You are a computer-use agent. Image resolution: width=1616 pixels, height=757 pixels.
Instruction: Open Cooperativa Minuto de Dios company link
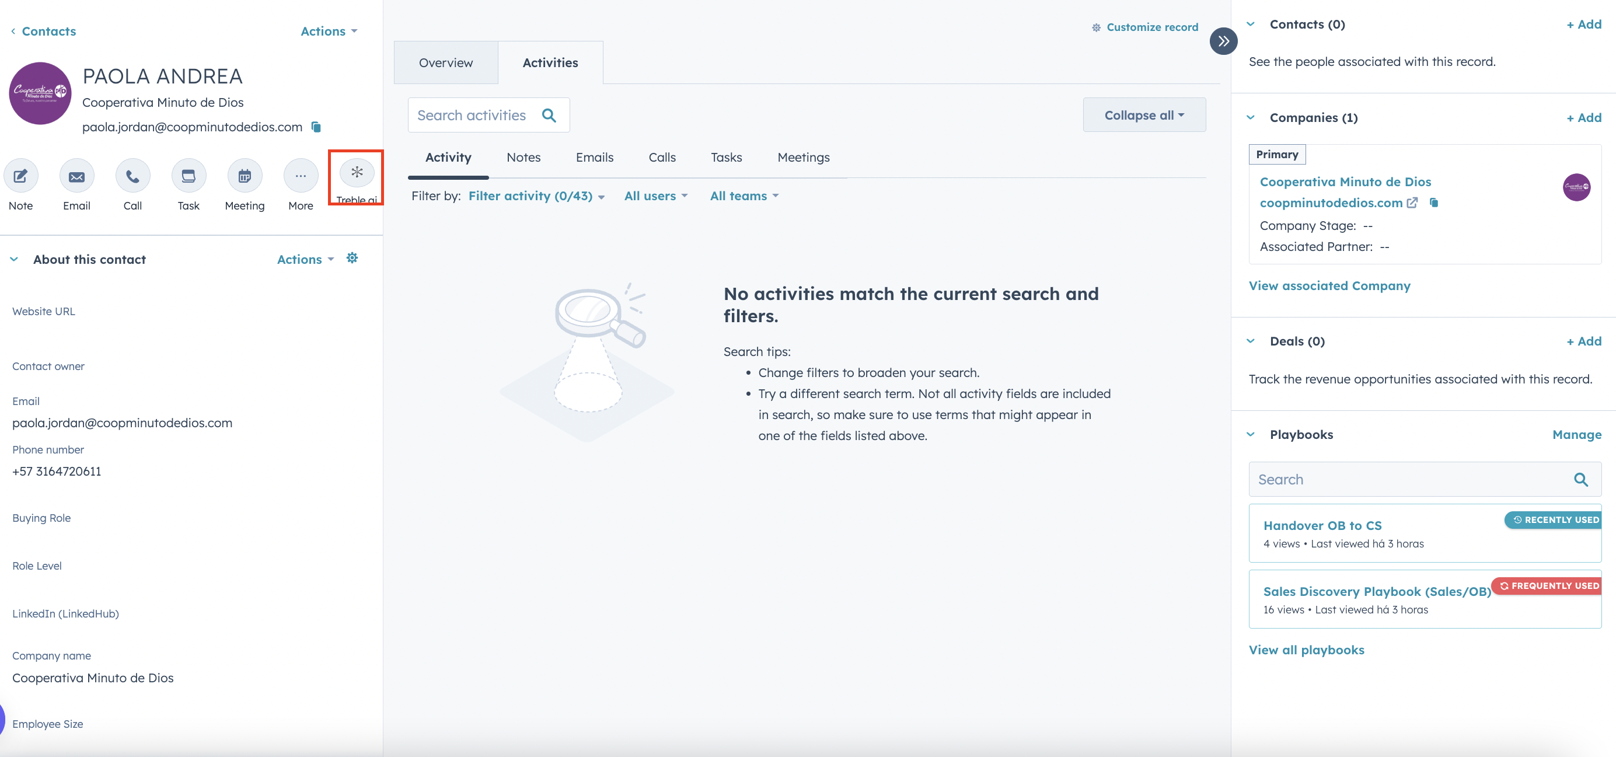point(1345,182)
